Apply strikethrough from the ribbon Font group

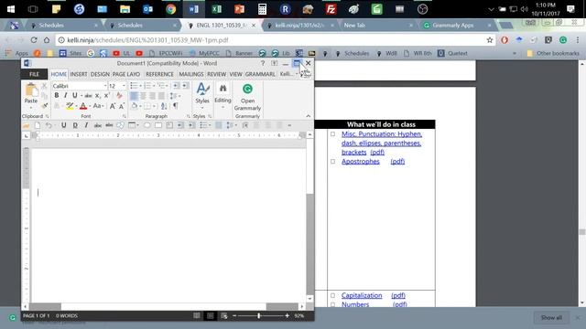(x=88, y=96)
